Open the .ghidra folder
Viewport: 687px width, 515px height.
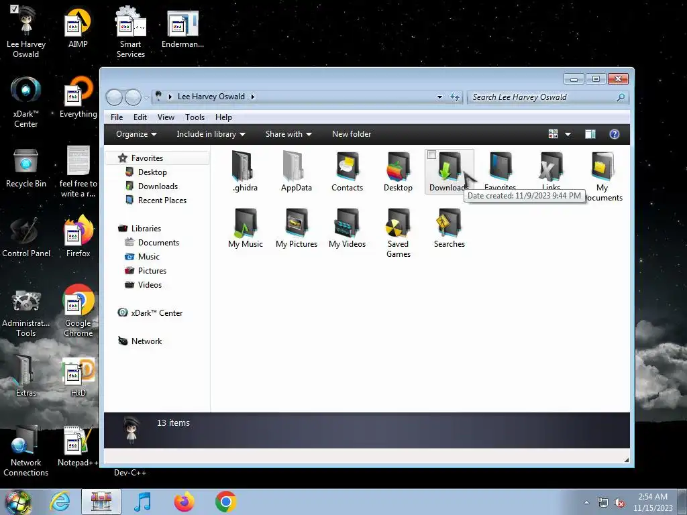pyautogui.click(x=245, y=171)
